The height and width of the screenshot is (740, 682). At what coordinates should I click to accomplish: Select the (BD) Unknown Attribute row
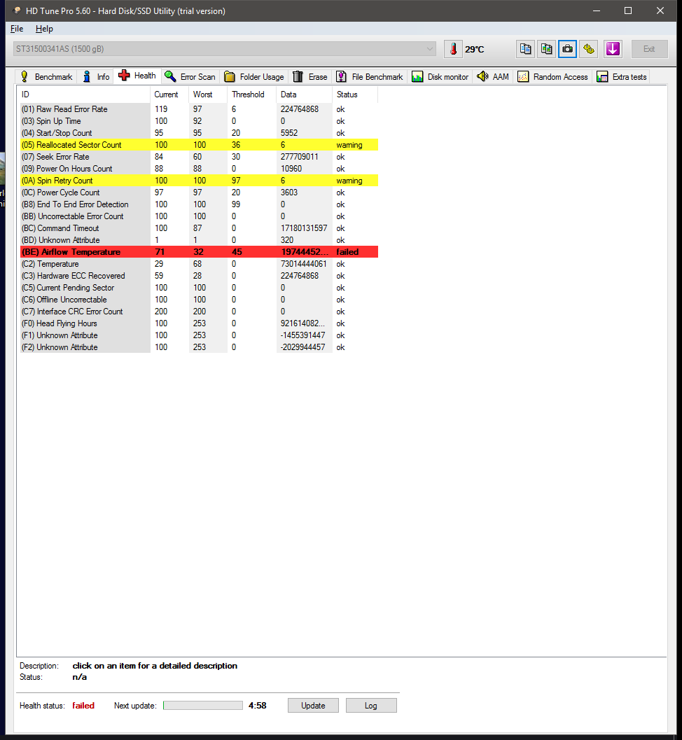point(199,240)
